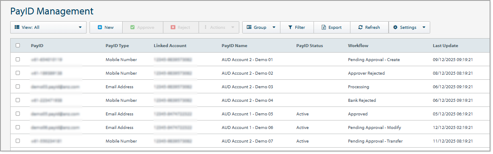493x154 pixels.
Task: Click 'Approver Rejected' workflow cell
Action: click(366, 73)
